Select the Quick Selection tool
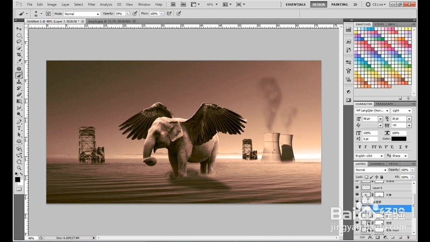 point(19,48)
